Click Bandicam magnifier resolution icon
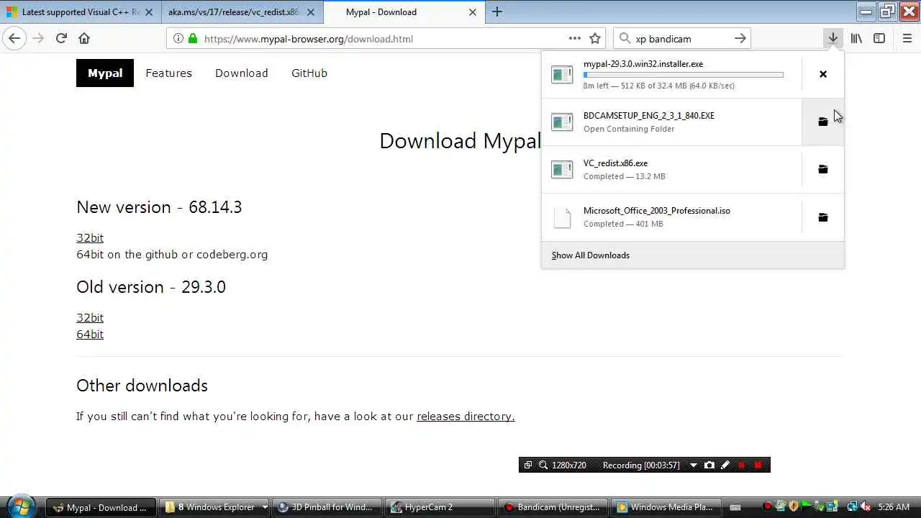Screen dimensions: 921x518 (543, 465)
